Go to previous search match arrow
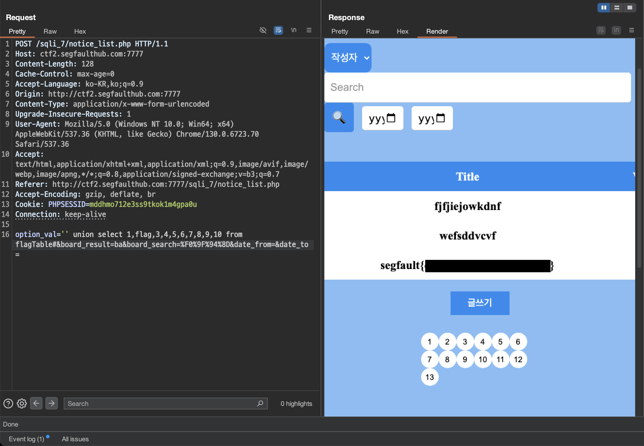Image resolution: width=644 pixels, height=446 pixels. coord(36,403)
